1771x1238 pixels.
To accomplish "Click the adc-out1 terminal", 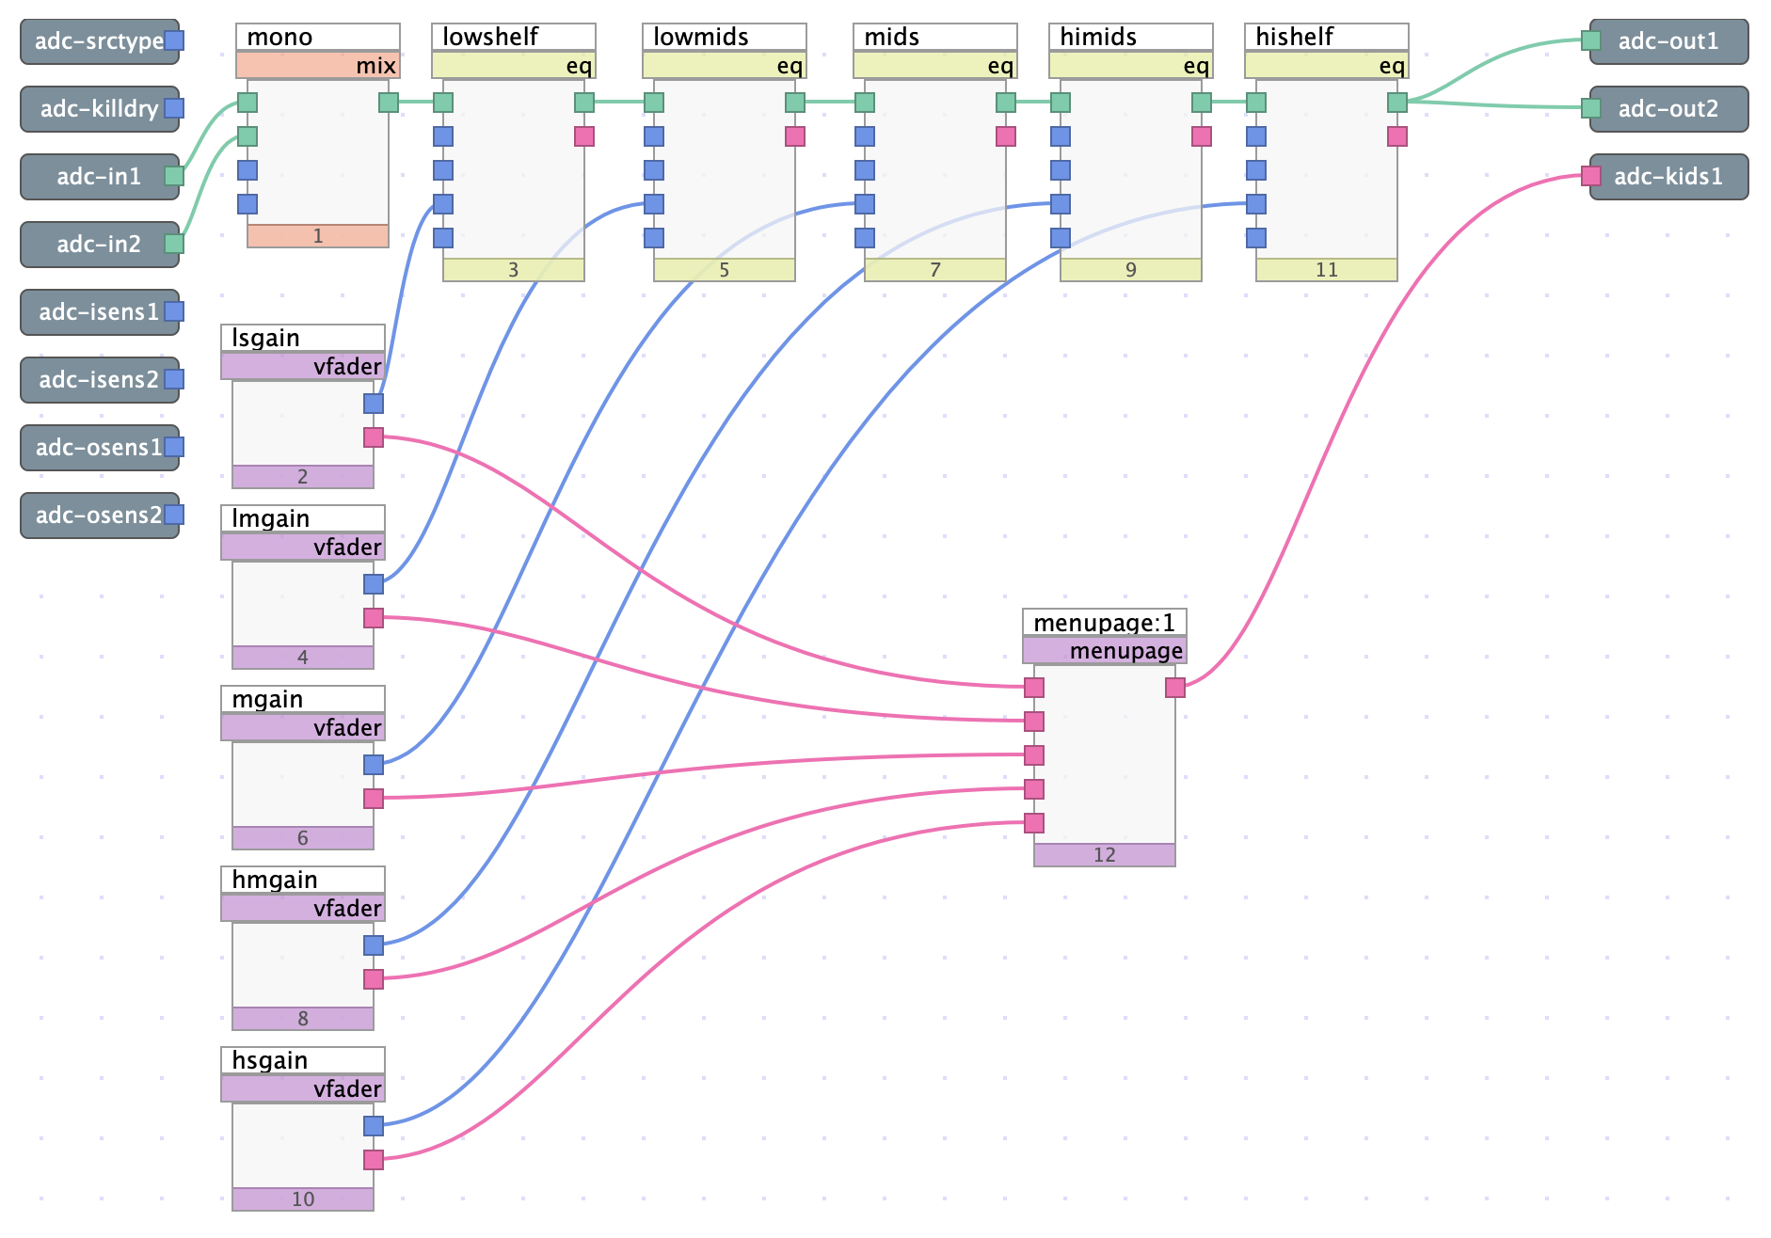I will [x=1669, y=41].
